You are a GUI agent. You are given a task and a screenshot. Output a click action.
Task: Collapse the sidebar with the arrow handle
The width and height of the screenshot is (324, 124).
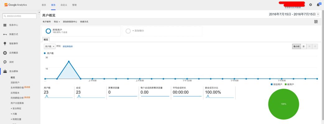point(39,13)
